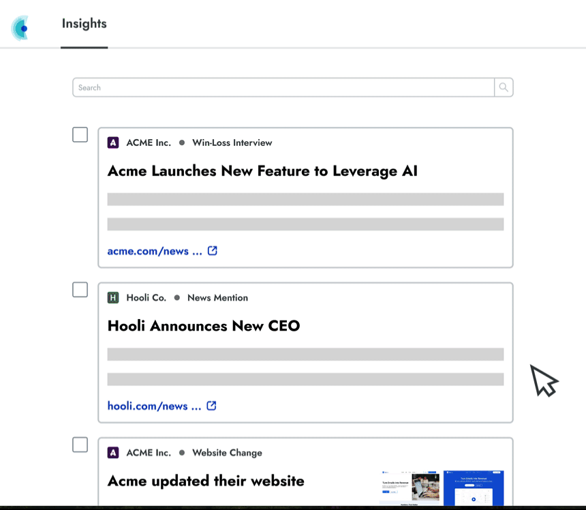
Task: Open the blue website screenshot thumbnail
Action: pyautogui.click(x=473, y=487)
